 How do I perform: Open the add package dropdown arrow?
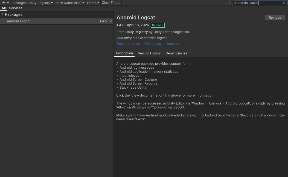click(8, 3)
